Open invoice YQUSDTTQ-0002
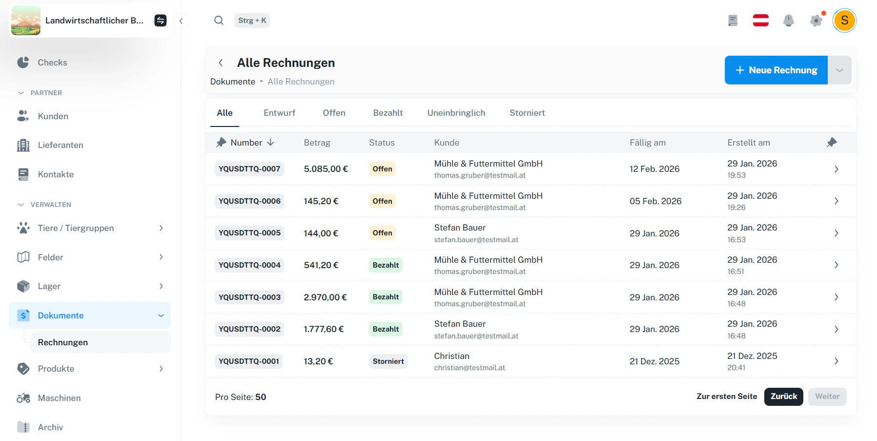 tap(249, 329)
